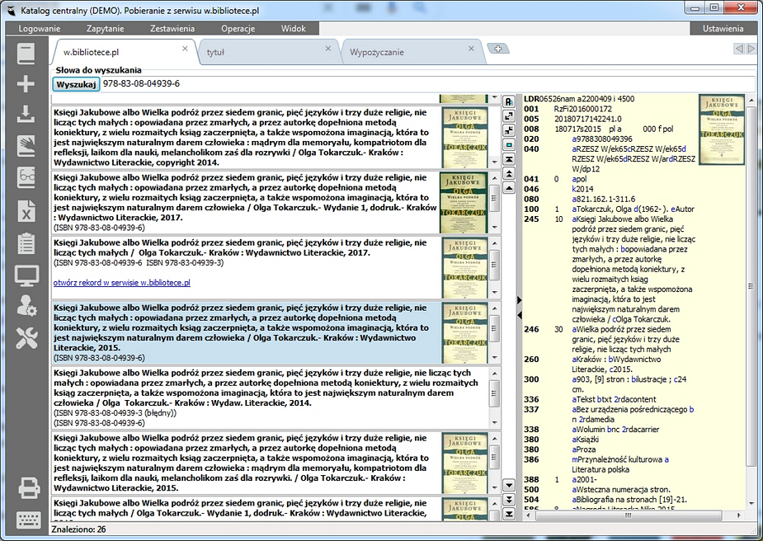
Task: Click the plus icon in left sidebar
Action: 26,84
